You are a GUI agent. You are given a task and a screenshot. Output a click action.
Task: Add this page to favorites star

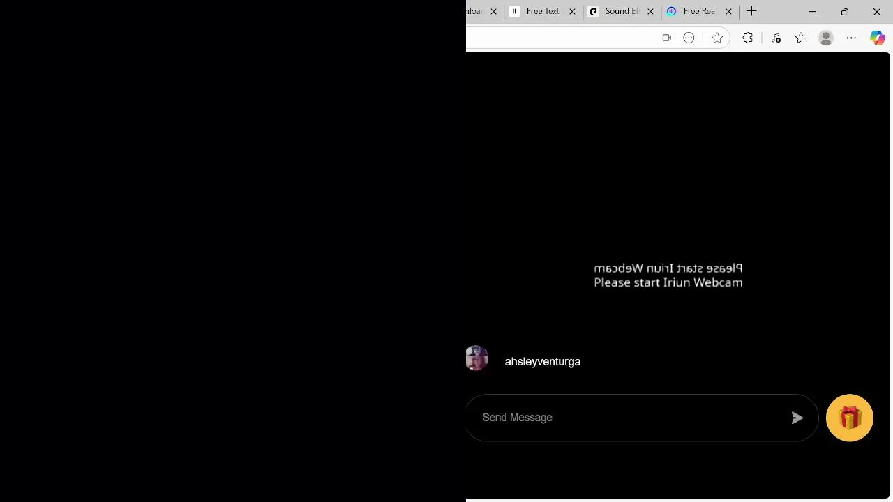(716, 38)
